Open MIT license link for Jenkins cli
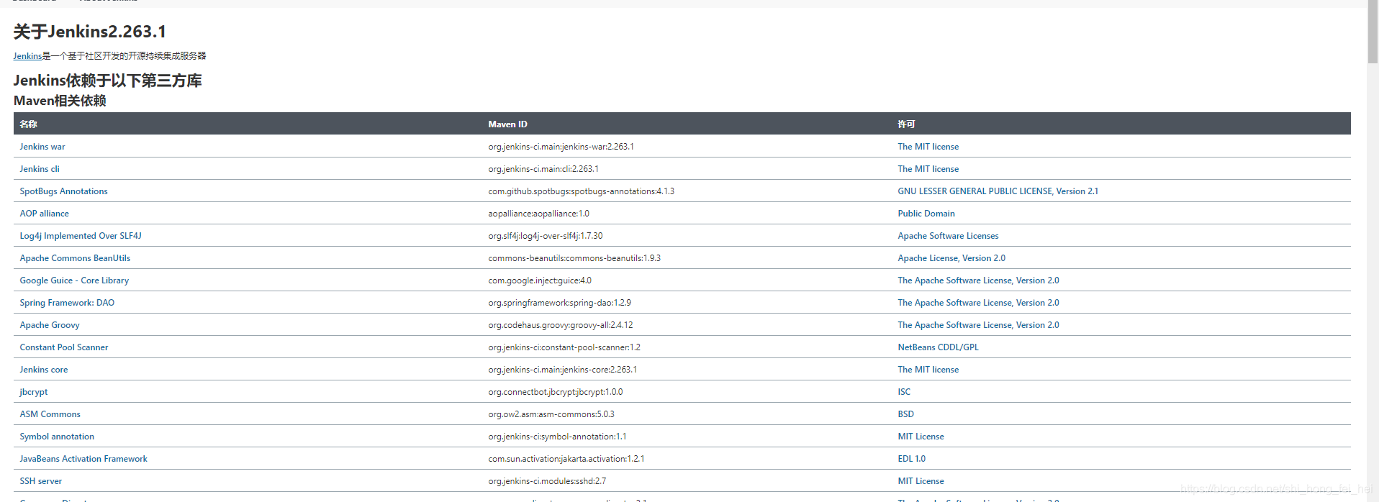Viewport: 1379px width, 502px height. coord(928,169)
